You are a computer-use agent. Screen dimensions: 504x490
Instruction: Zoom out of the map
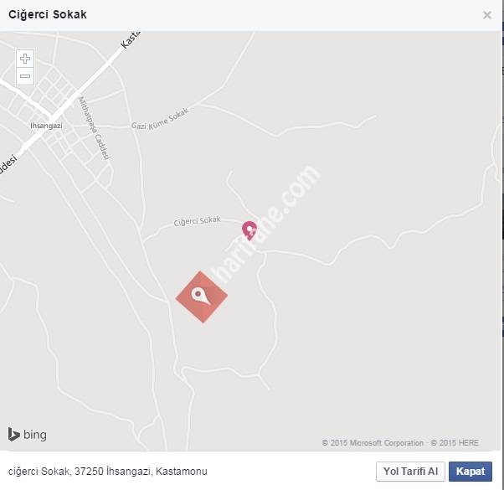coord(25,76)
